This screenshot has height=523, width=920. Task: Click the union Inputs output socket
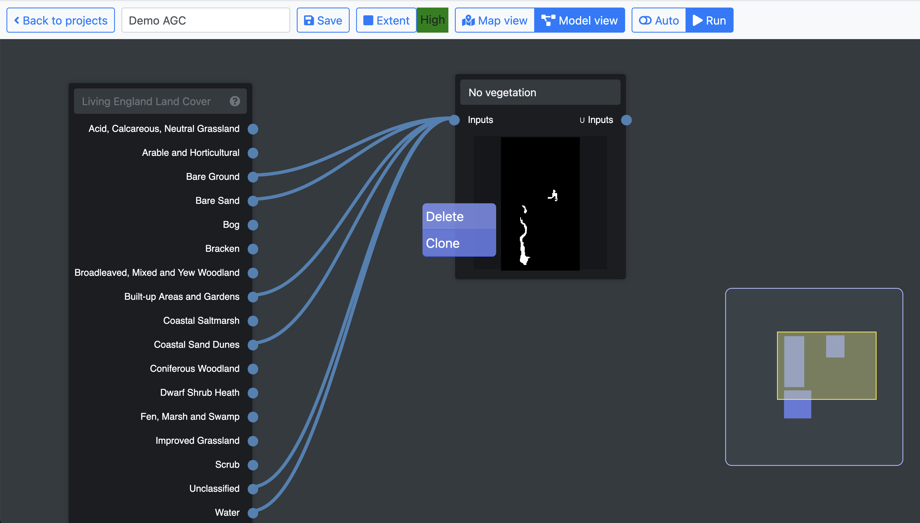click(x=626, y=120)
